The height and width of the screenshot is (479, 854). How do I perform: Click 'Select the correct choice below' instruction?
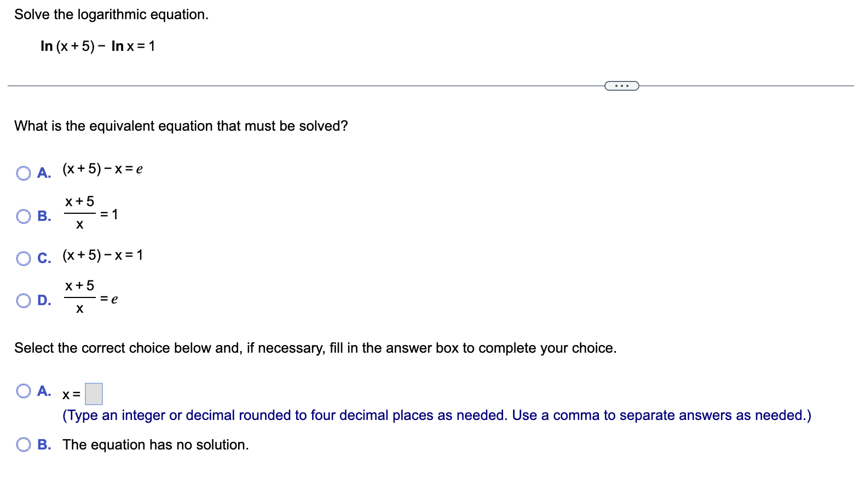point(315,348)
